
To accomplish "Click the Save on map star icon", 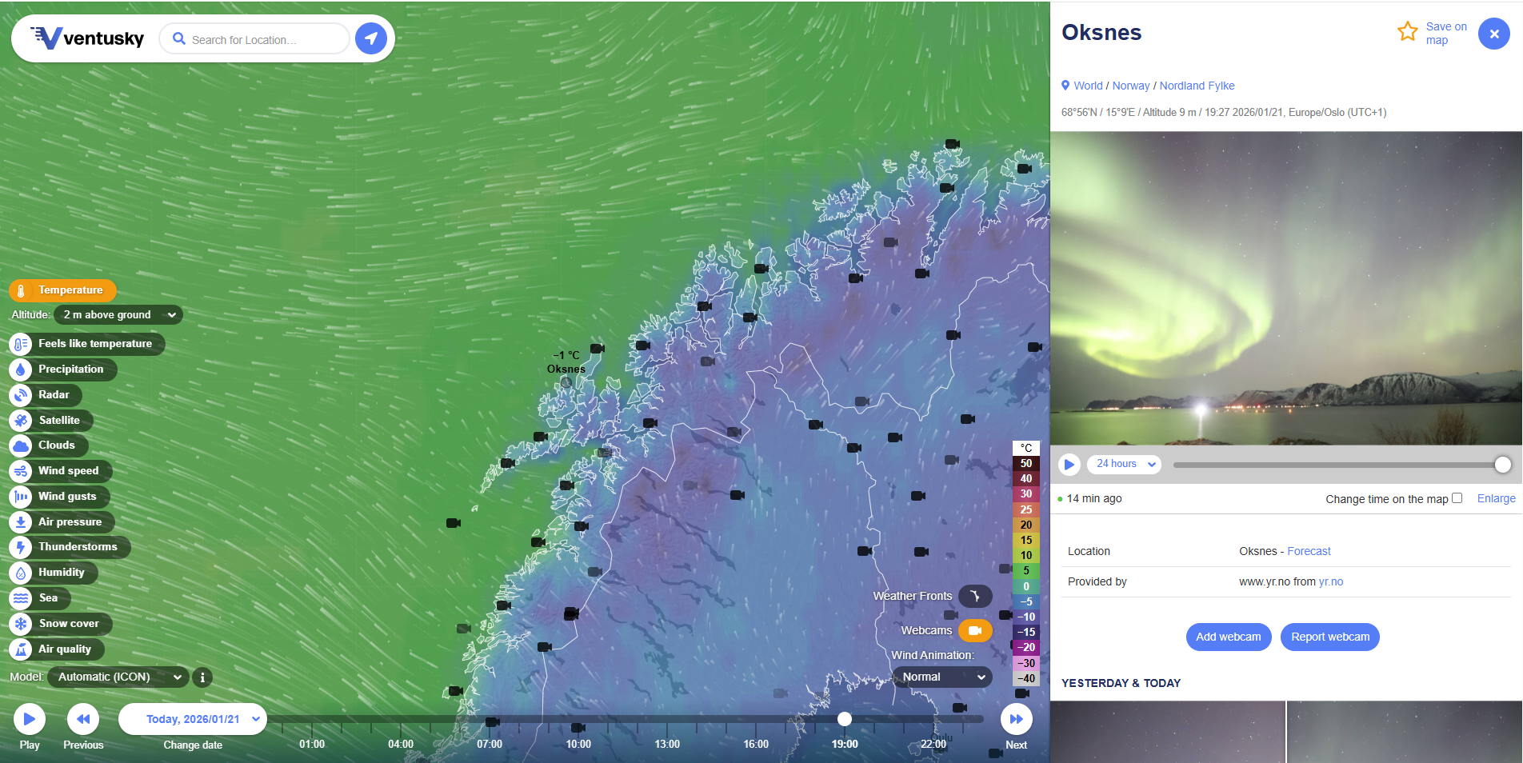I will 1407,32.
